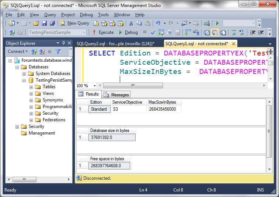Click the query editor horizontal scrollbar thumb
The height and width of the screenshot is (197, 279).
click(x=133, y=86)
